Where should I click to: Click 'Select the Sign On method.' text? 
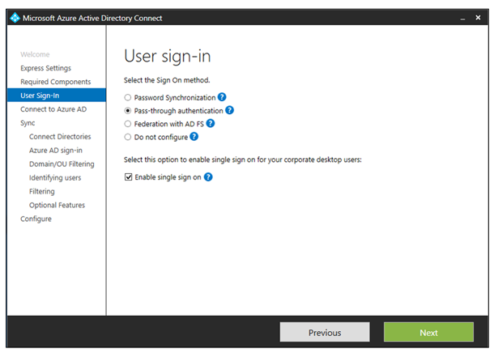click(167, 80)
